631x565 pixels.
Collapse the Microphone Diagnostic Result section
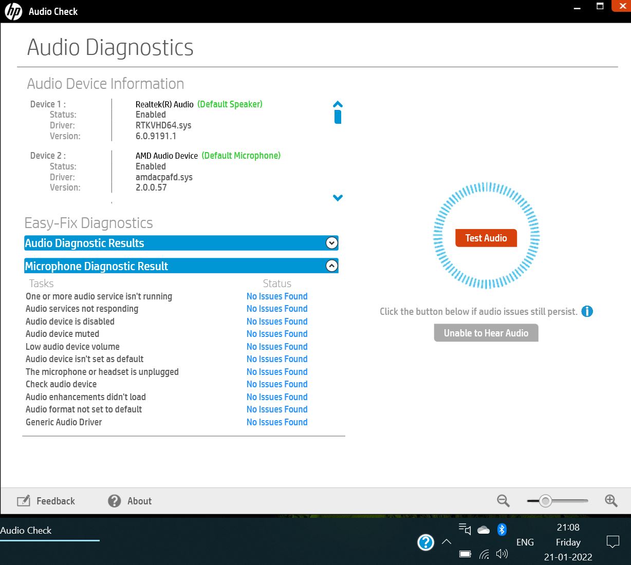(x=332, y=266)
